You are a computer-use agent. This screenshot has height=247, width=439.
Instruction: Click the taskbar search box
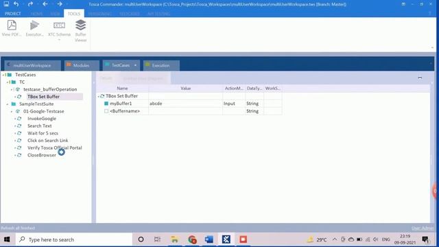coord(74,239)
